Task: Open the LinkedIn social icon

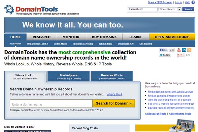Action: 184,50
